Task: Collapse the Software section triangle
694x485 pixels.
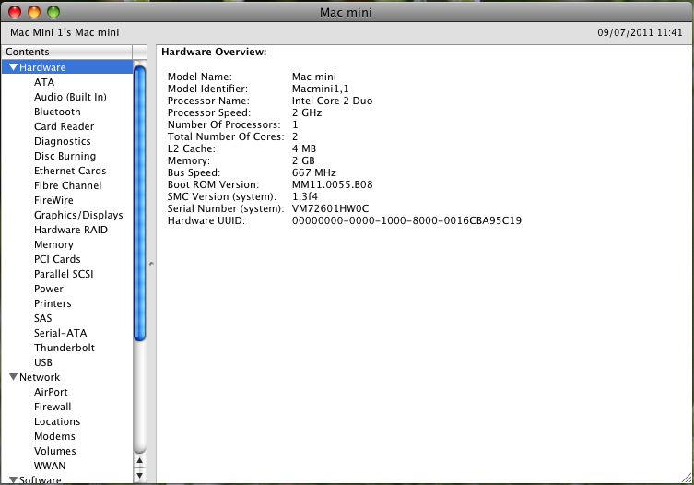Action: pos(13,479)
